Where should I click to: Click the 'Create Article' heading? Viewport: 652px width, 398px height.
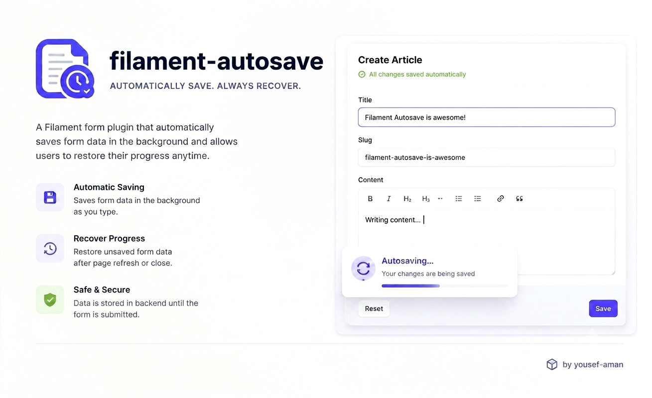pyautogui.click(x=390, y=60)
